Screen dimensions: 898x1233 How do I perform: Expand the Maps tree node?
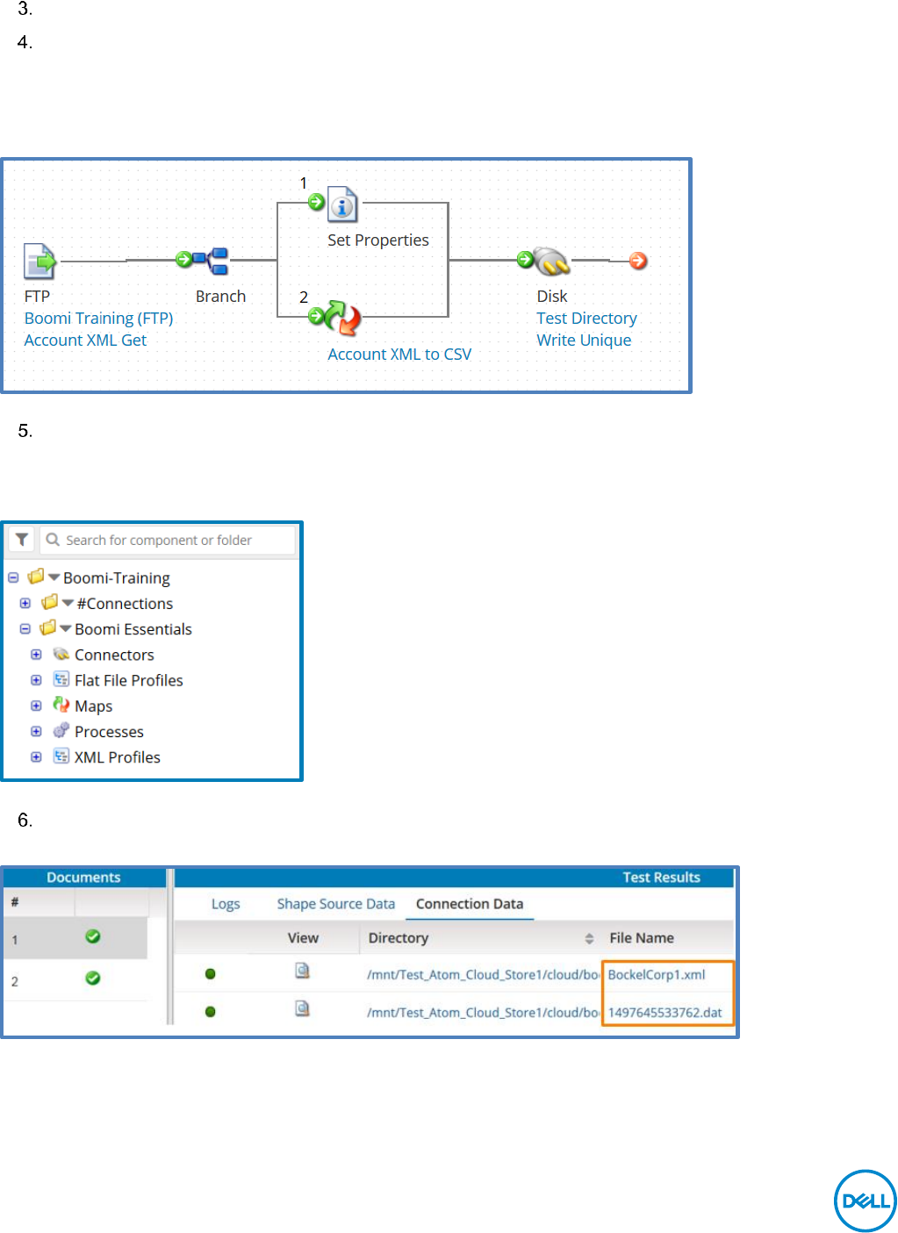(x=36, y=705)
